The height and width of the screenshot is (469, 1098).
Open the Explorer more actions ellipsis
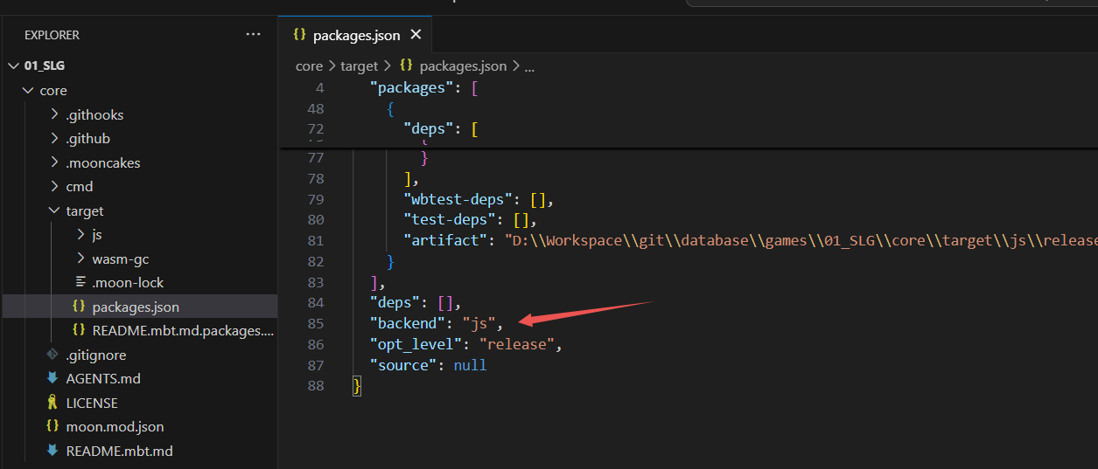[x=253, y=35]
